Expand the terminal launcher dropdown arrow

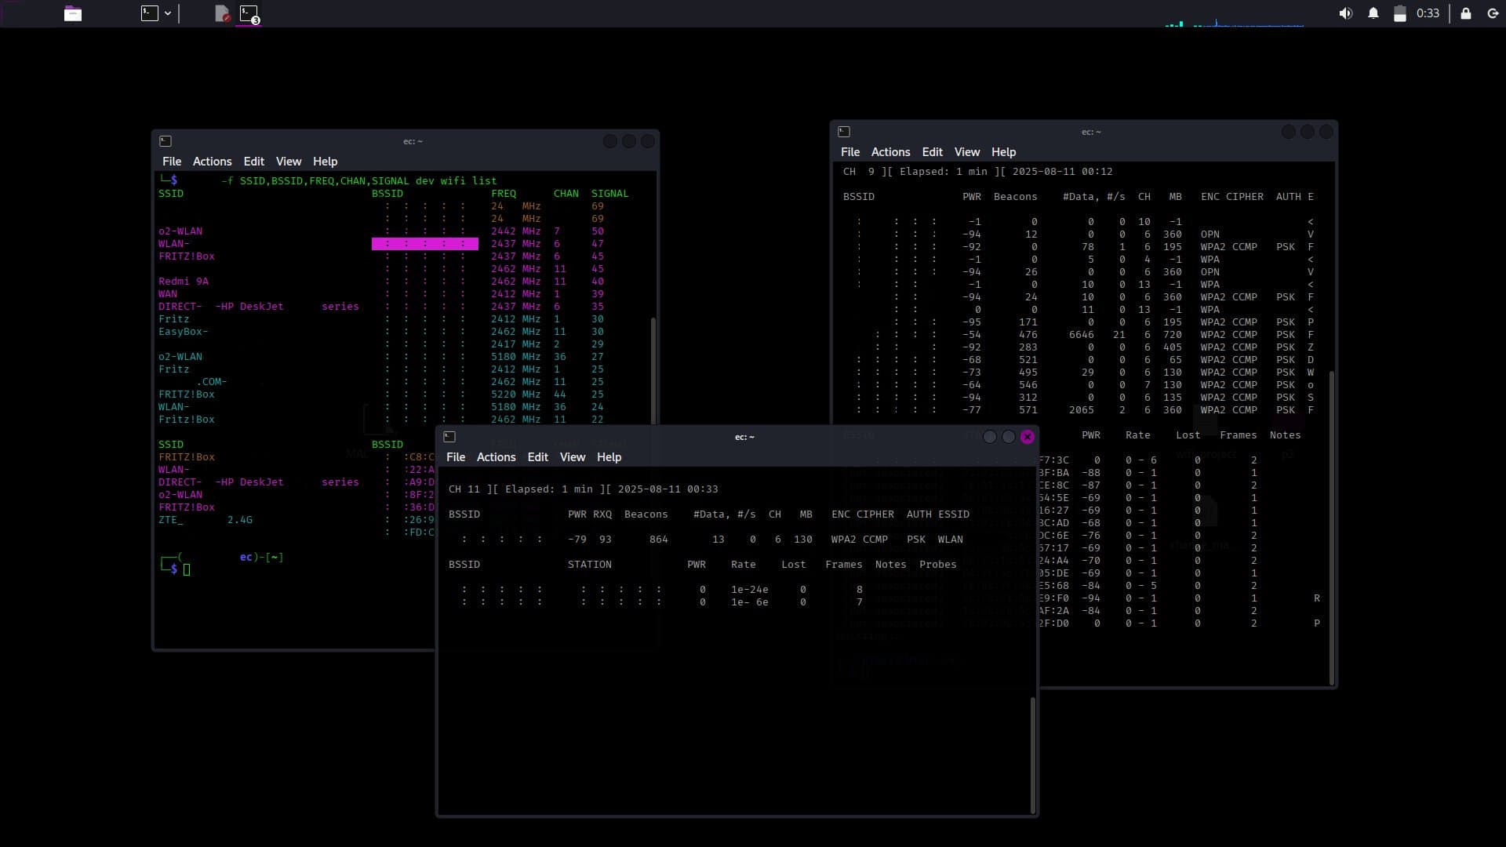click(168, 13)
